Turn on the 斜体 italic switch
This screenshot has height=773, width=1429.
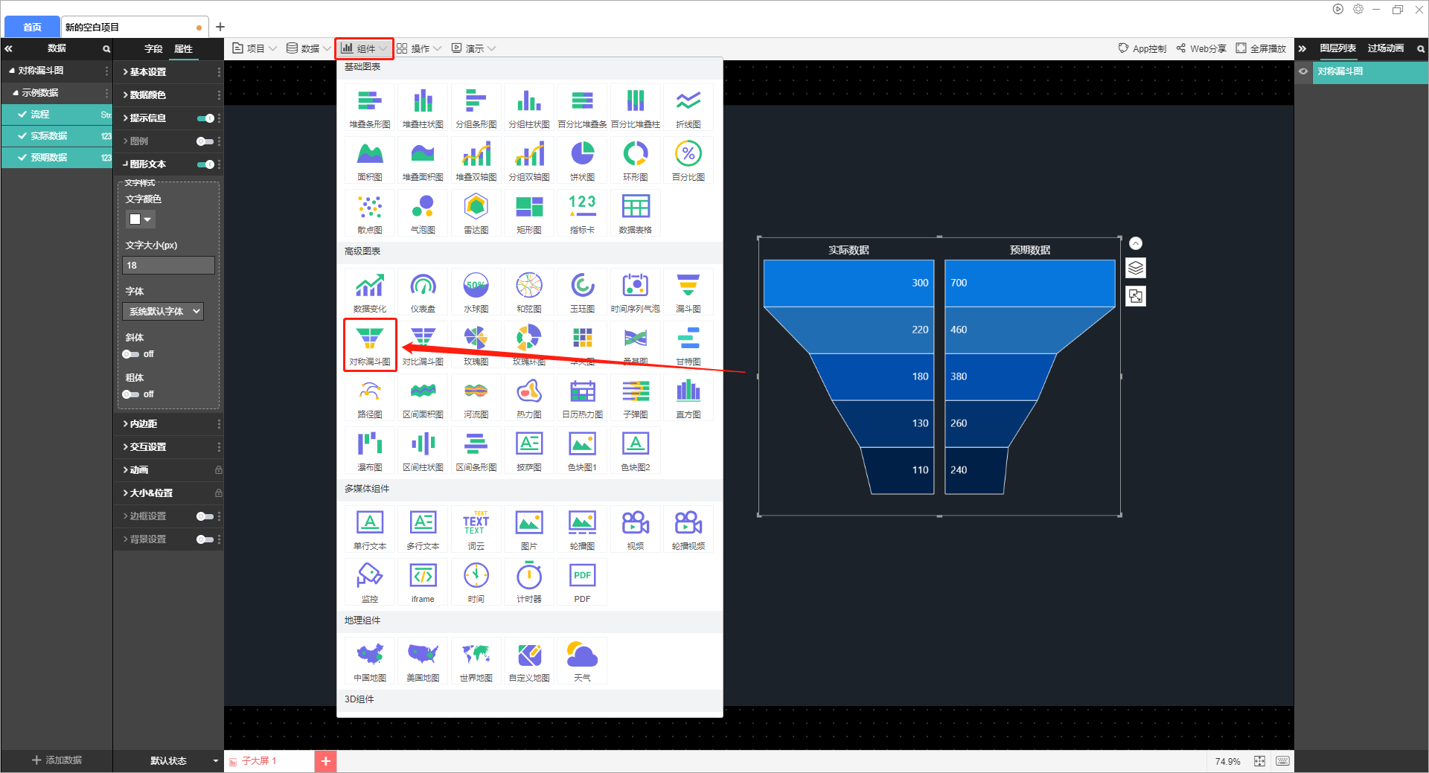point(131,354)
